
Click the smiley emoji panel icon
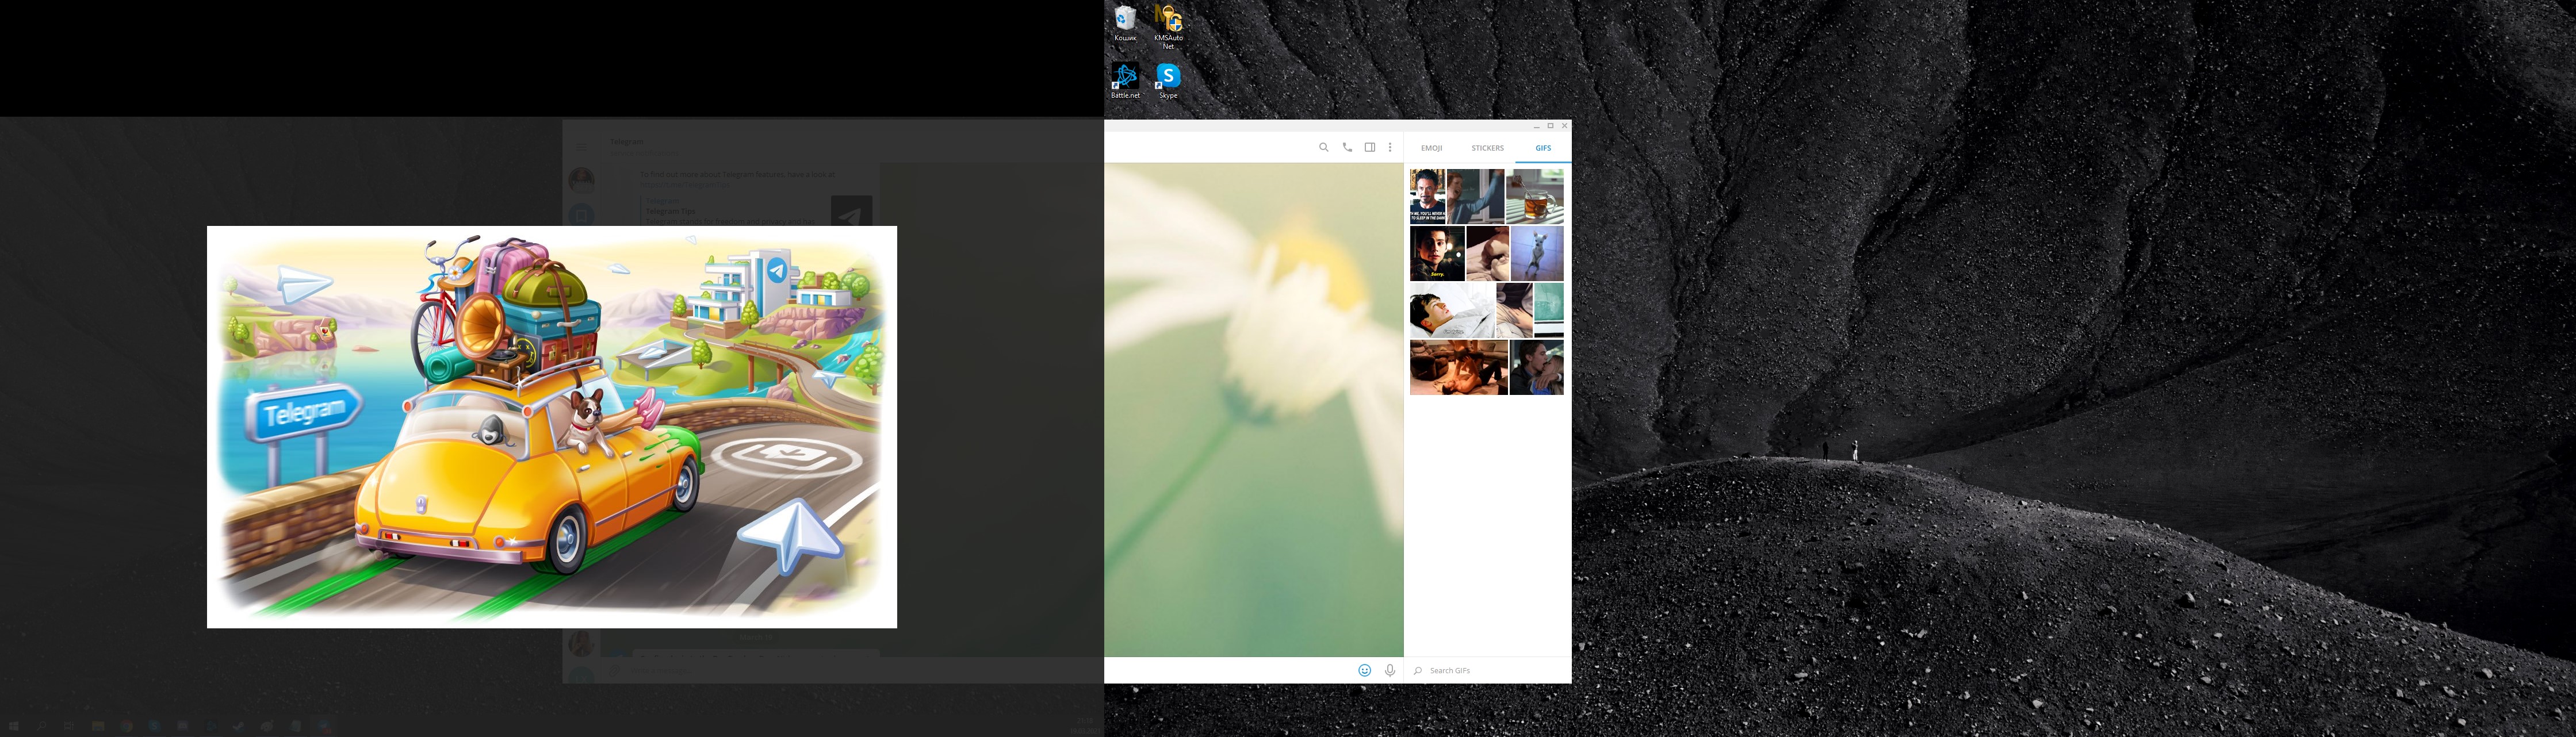pos(1364,670)
